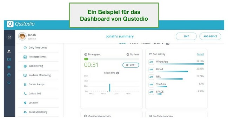The image size is (228, 128).
Task: Click the 26.09% Gmail percentage
Action: pyautogui.click(x=200, y=69)
